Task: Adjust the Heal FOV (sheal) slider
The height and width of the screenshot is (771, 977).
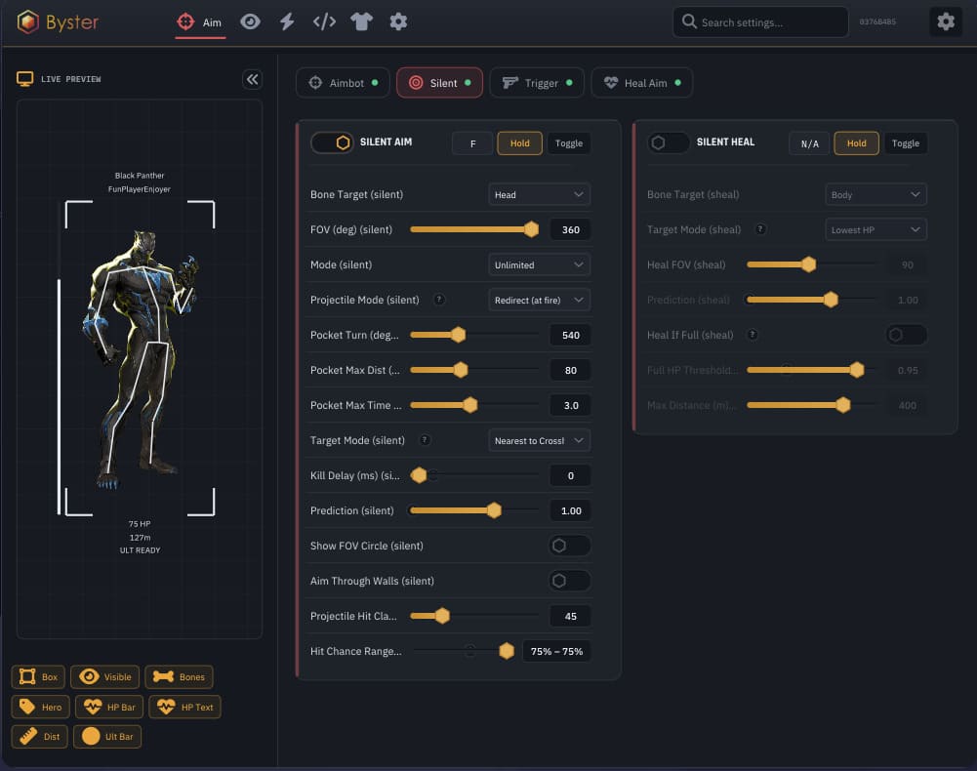Action: coord(811,264)
